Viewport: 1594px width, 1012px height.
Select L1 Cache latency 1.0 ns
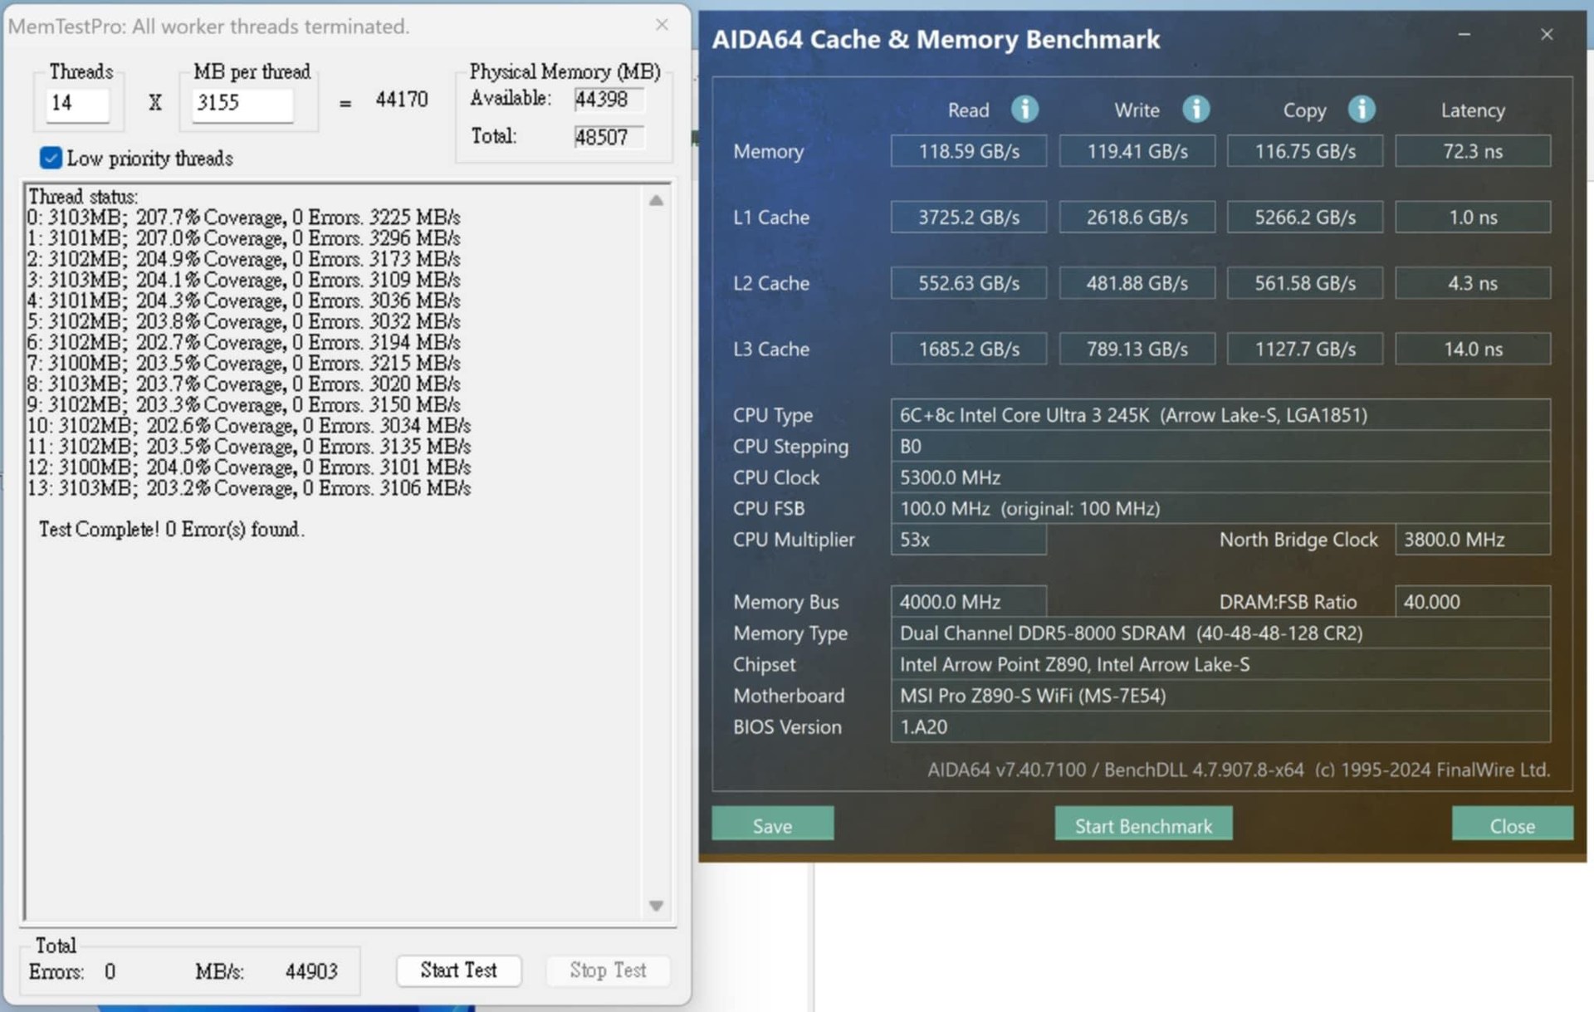point(1473,218)
